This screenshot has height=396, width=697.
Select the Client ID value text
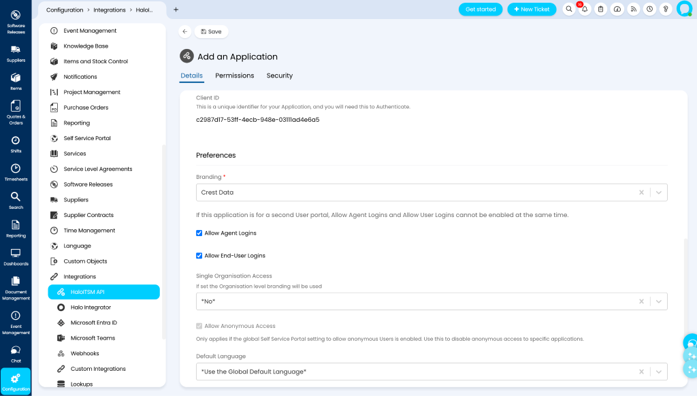click(258, 120)
